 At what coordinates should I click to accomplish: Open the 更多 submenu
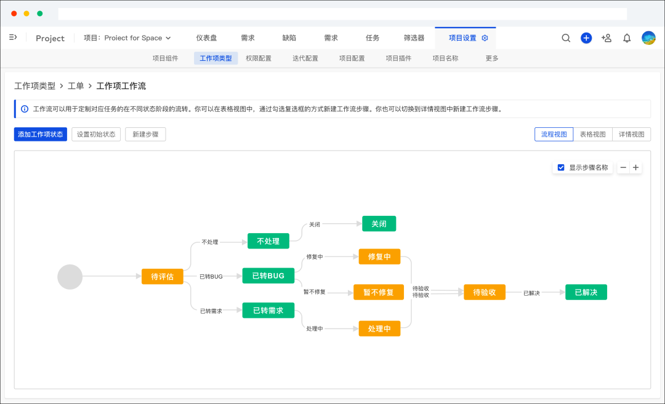click(492, 58)
